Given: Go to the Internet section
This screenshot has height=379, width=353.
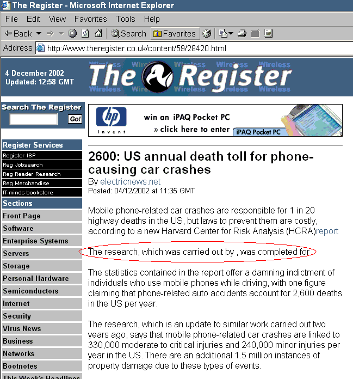Looking at the screenshot, I should tap(42, 303).
